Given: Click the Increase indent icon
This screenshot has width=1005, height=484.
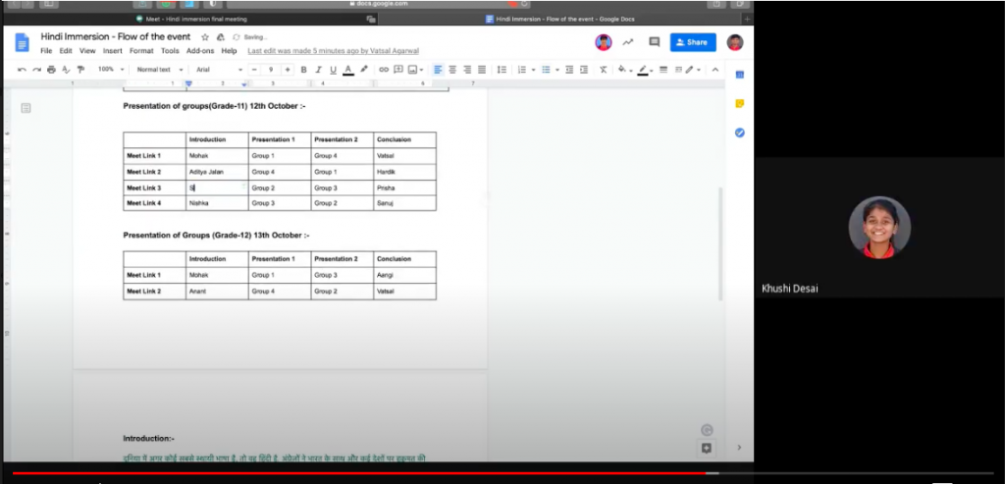Looking at the screenshot, I should [584, 70].
